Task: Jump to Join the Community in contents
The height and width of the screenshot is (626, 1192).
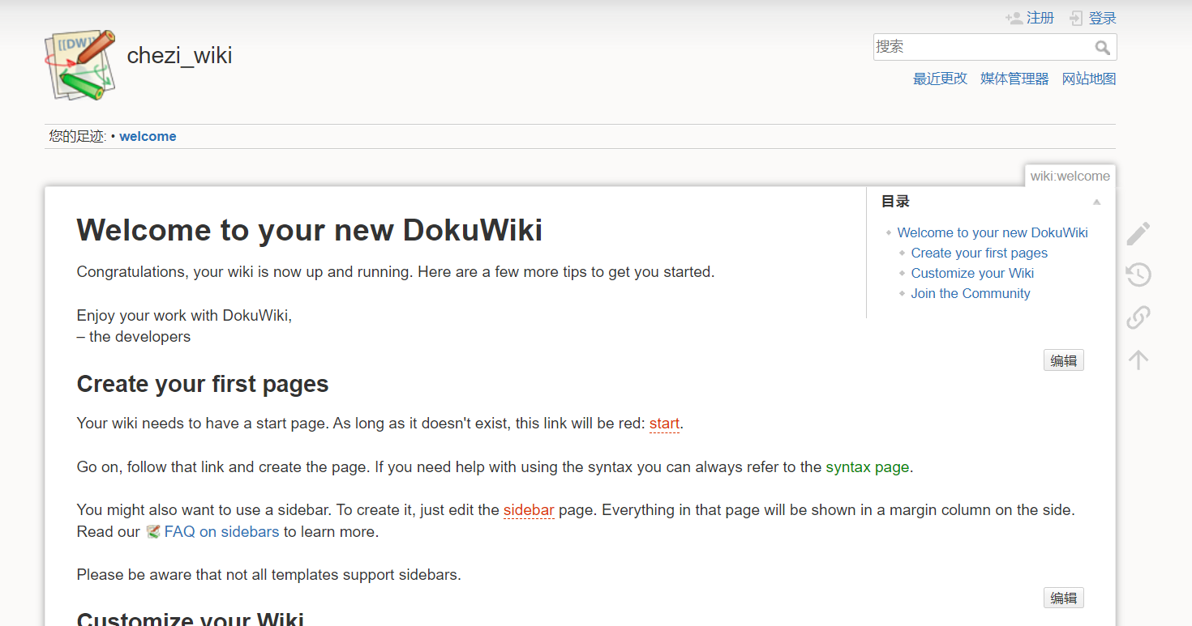Action: (971, 293)
